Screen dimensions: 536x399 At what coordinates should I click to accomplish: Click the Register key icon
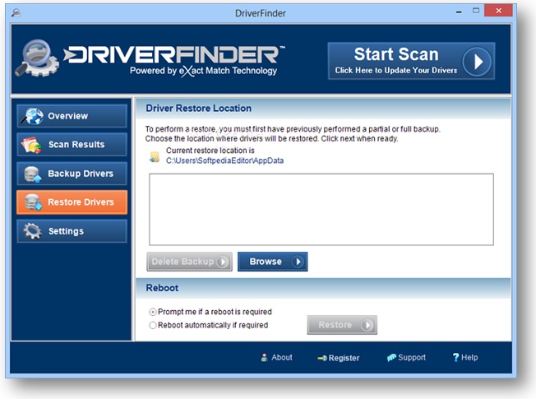coord(322,359)
